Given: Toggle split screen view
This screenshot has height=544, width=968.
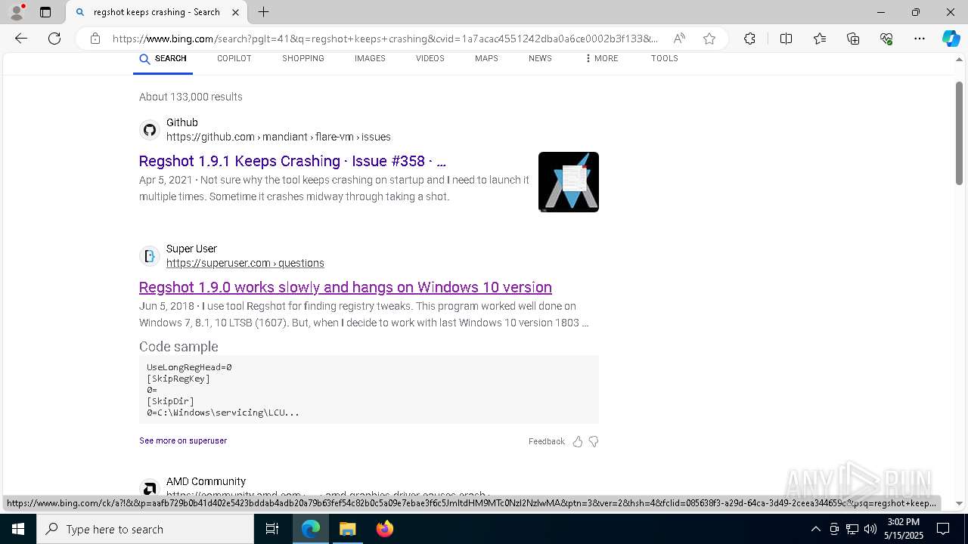Looking at the screenshot, I should click(x=786, y=39).
